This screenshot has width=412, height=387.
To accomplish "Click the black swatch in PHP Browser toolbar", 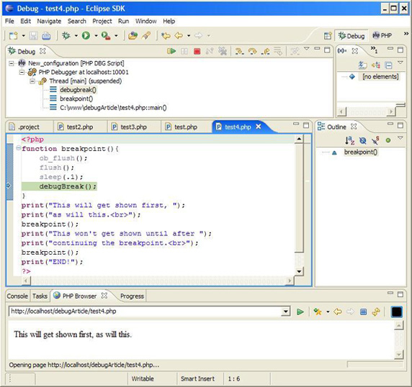I will (396, 311).
